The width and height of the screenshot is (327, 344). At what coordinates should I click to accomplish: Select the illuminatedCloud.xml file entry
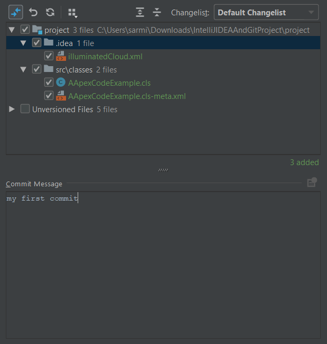coord(105,56)
